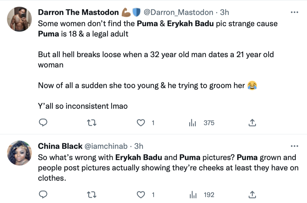Reply to China Black's tweet
Image resolution: width=307 pixels, height=203 pixels.
(43, 195)
